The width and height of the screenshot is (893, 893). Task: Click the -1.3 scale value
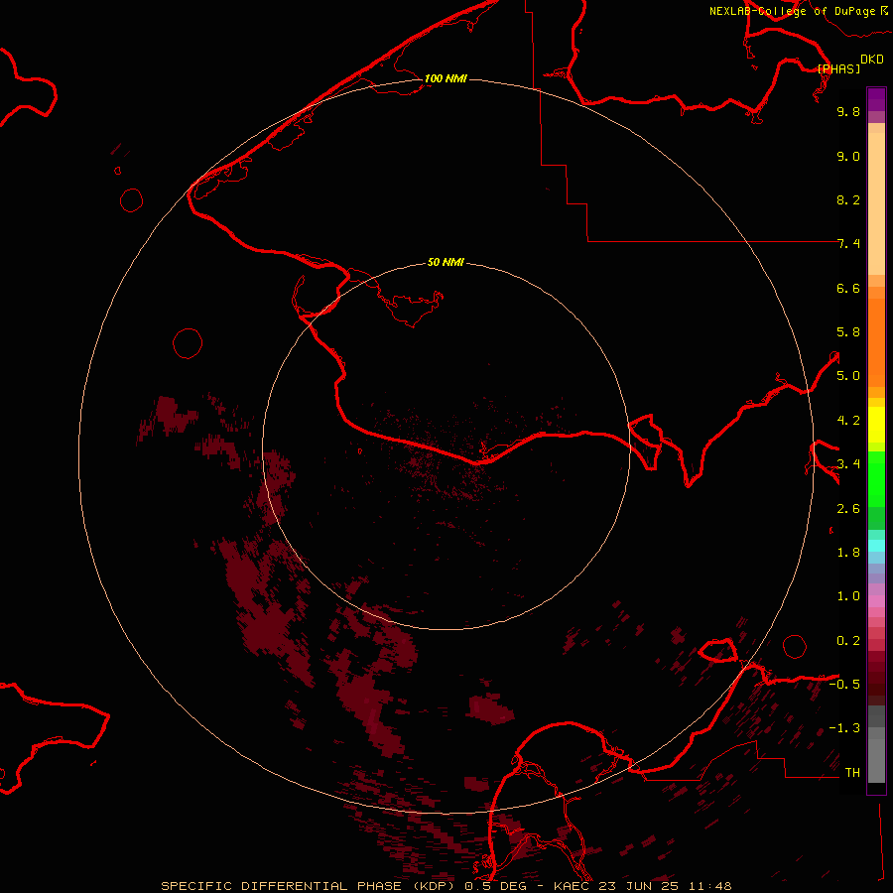point(844,728)
